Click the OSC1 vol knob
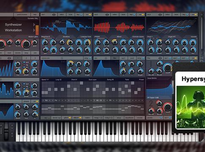The image size is (205, 152). pyautogui.click(x=45, y=42)
